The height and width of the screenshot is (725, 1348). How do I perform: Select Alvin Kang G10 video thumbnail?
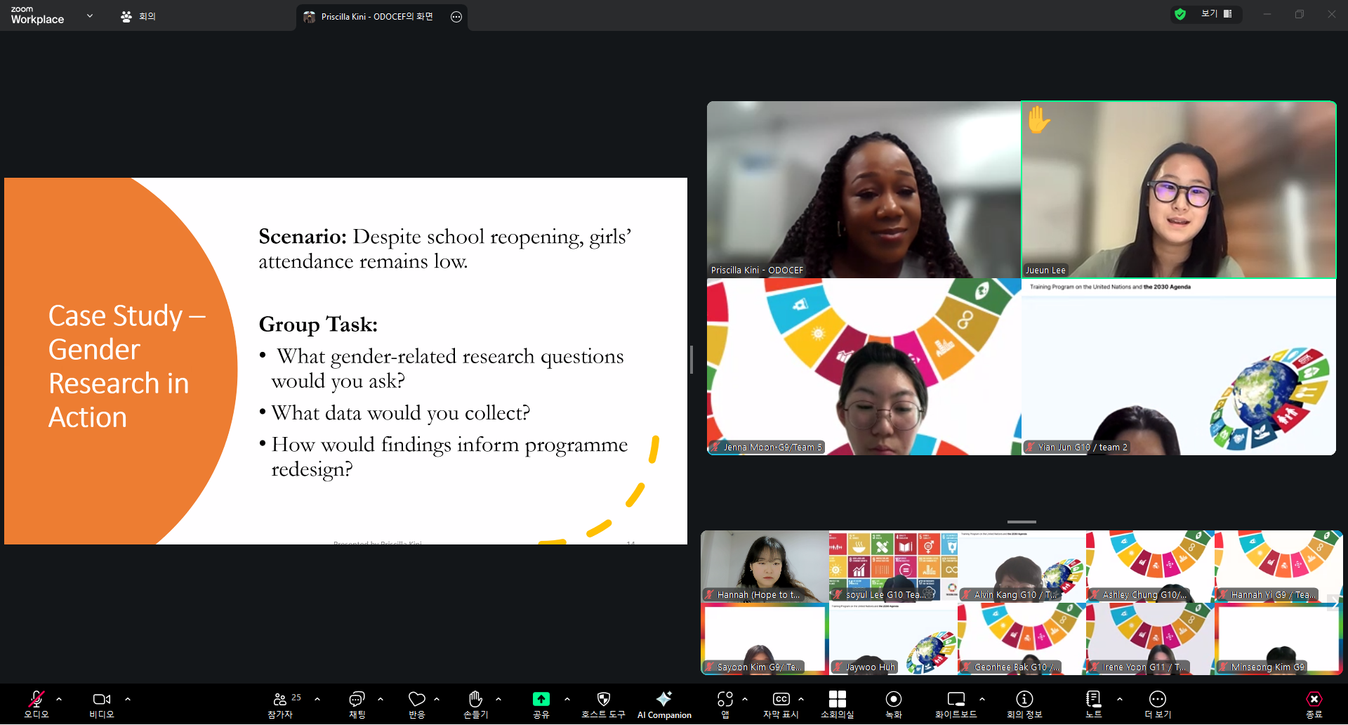click(1022, 566)
